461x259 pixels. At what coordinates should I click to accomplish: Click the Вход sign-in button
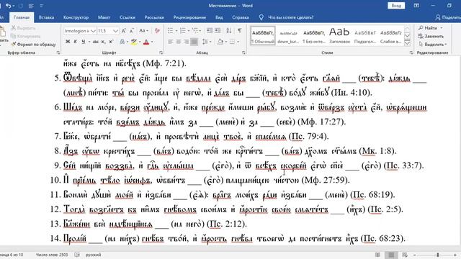pyautogui.click(x=396, y=6)
